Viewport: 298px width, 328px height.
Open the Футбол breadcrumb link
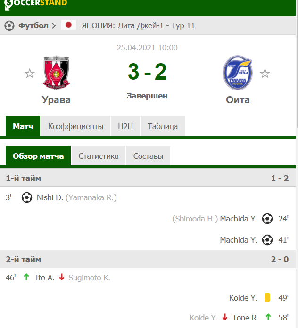point(33,25)
